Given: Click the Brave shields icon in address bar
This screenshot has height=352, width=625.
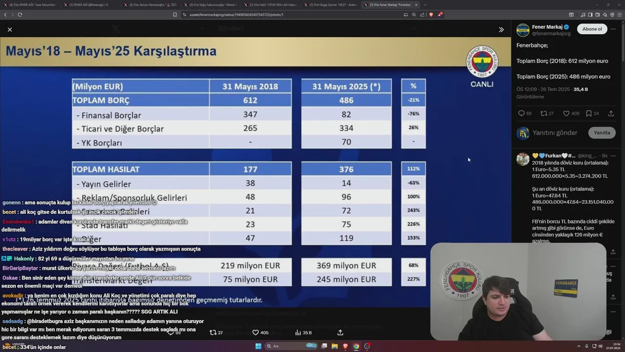Looking at the screenshot, I should (x=431, y=15).
